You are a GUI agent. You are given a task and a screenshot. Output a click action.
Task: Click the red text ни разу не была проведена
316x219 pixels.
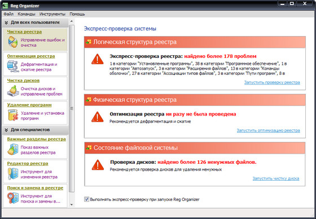pos(201,114)
